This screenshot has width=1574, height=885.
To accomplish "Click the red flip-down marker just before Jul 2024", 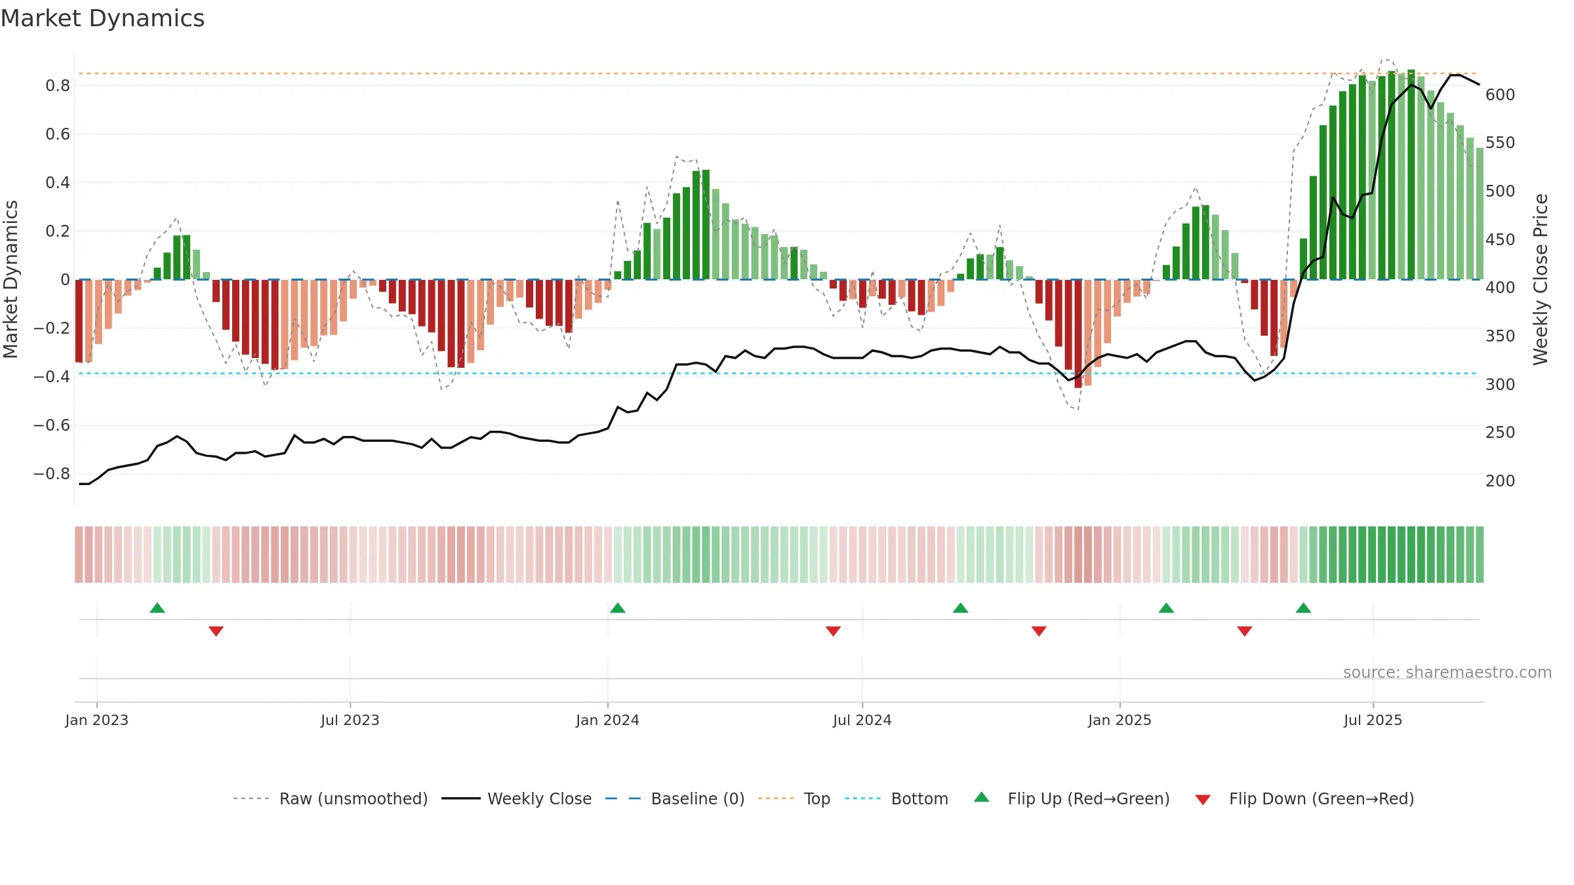I will click(x=834, y=631).
